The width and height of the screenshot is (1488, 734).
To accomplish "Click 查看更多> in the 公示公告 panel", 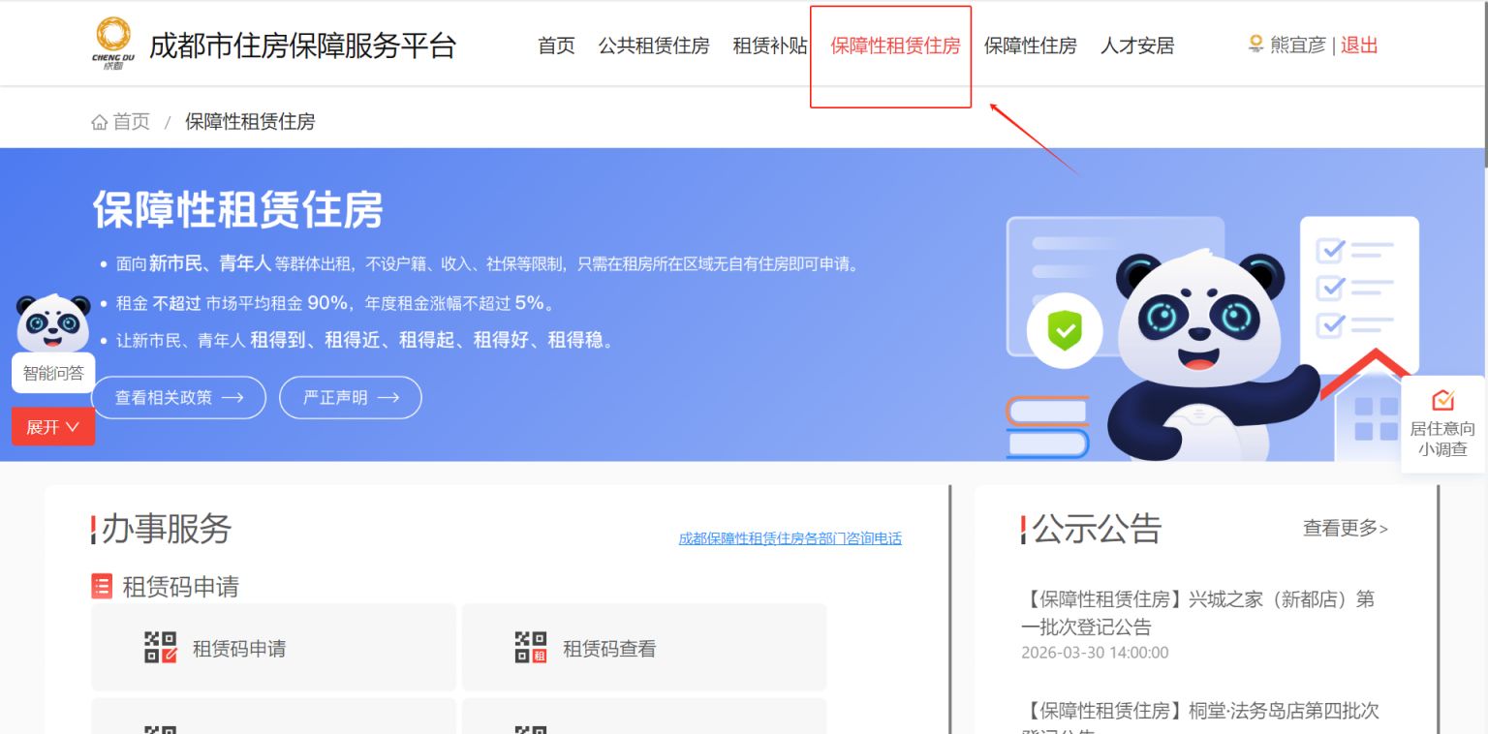I will click(x=1346, y=528).
